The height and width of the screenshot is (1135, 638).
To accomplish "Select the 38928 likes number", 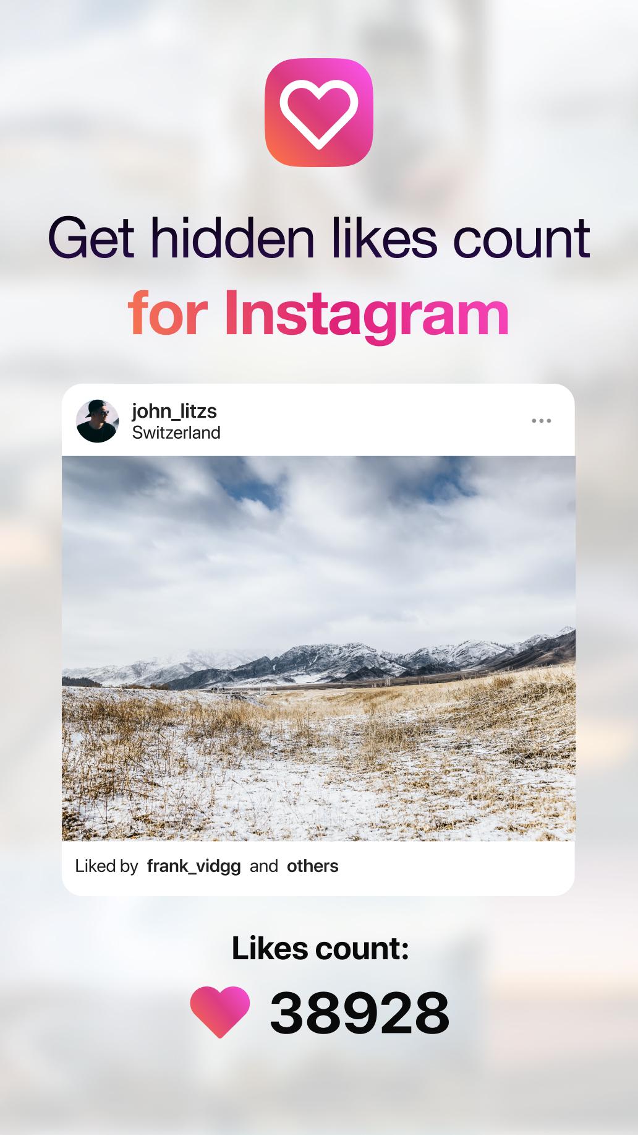I will pyautogui.click(x=360, y=1013).
